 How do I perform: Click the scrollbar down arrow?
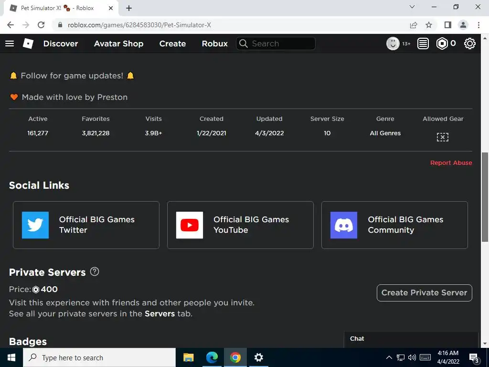(485, 344)
